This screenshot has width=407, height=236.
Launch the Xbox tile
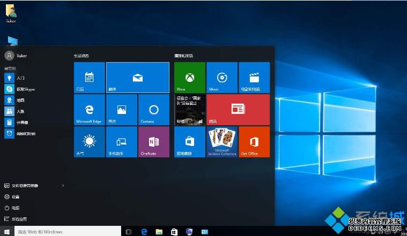point(190,77)
